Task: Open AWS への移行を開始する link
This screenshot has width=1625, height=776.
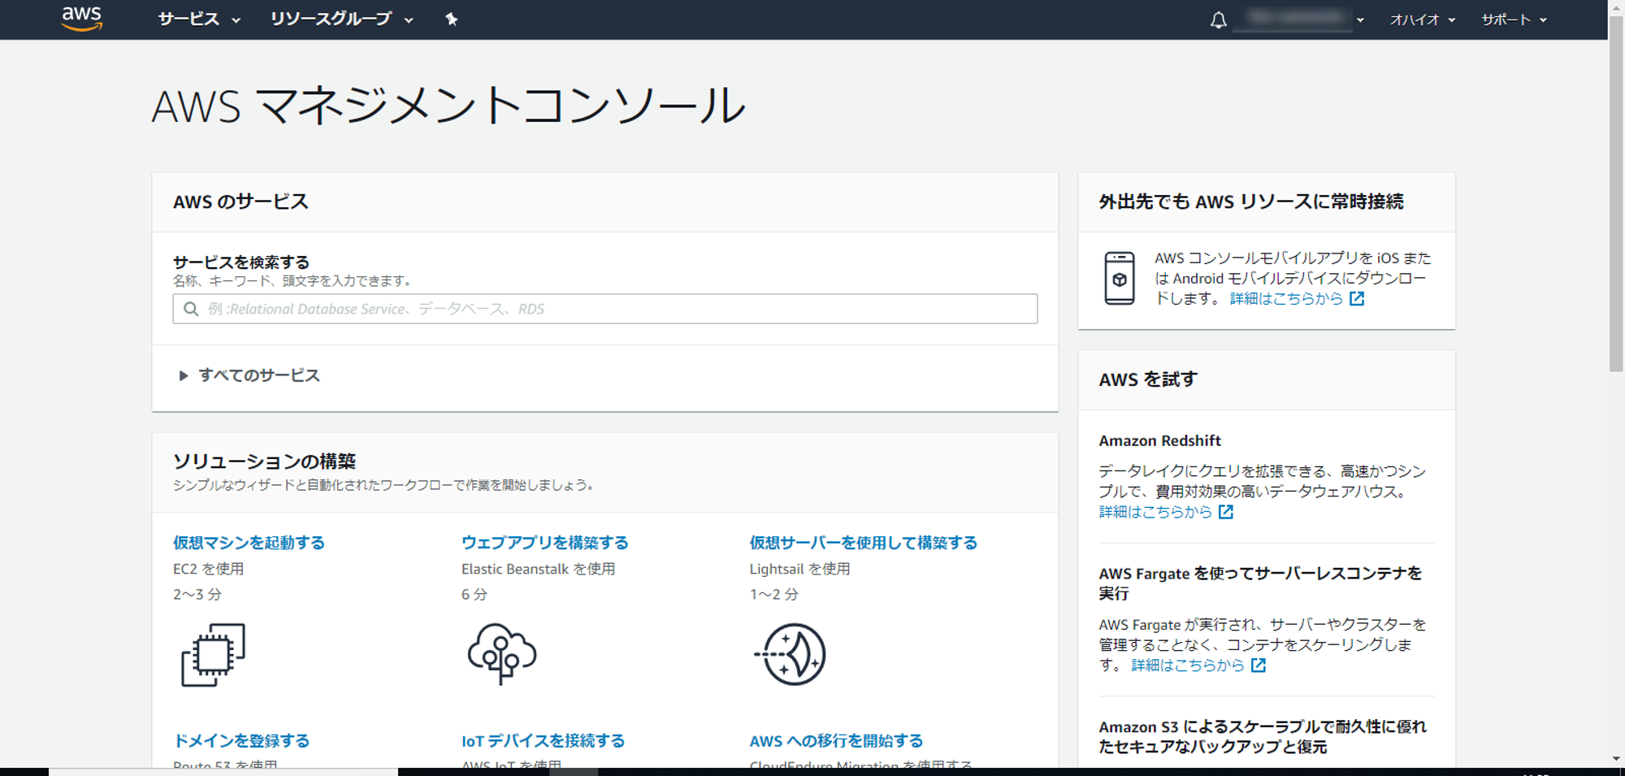Action: (836, 741)
